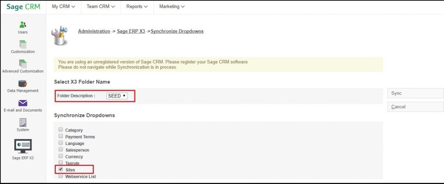
Task: Click the Advanced Customization label
Action: click(23, 71)
